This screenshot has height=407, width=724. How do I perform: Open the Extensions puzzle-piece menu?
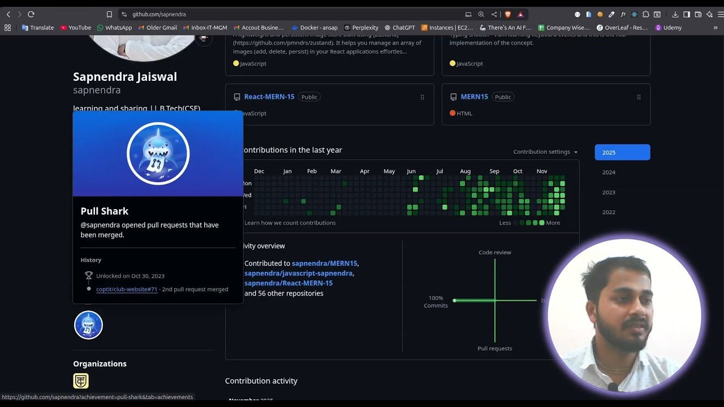pos(646,14)
